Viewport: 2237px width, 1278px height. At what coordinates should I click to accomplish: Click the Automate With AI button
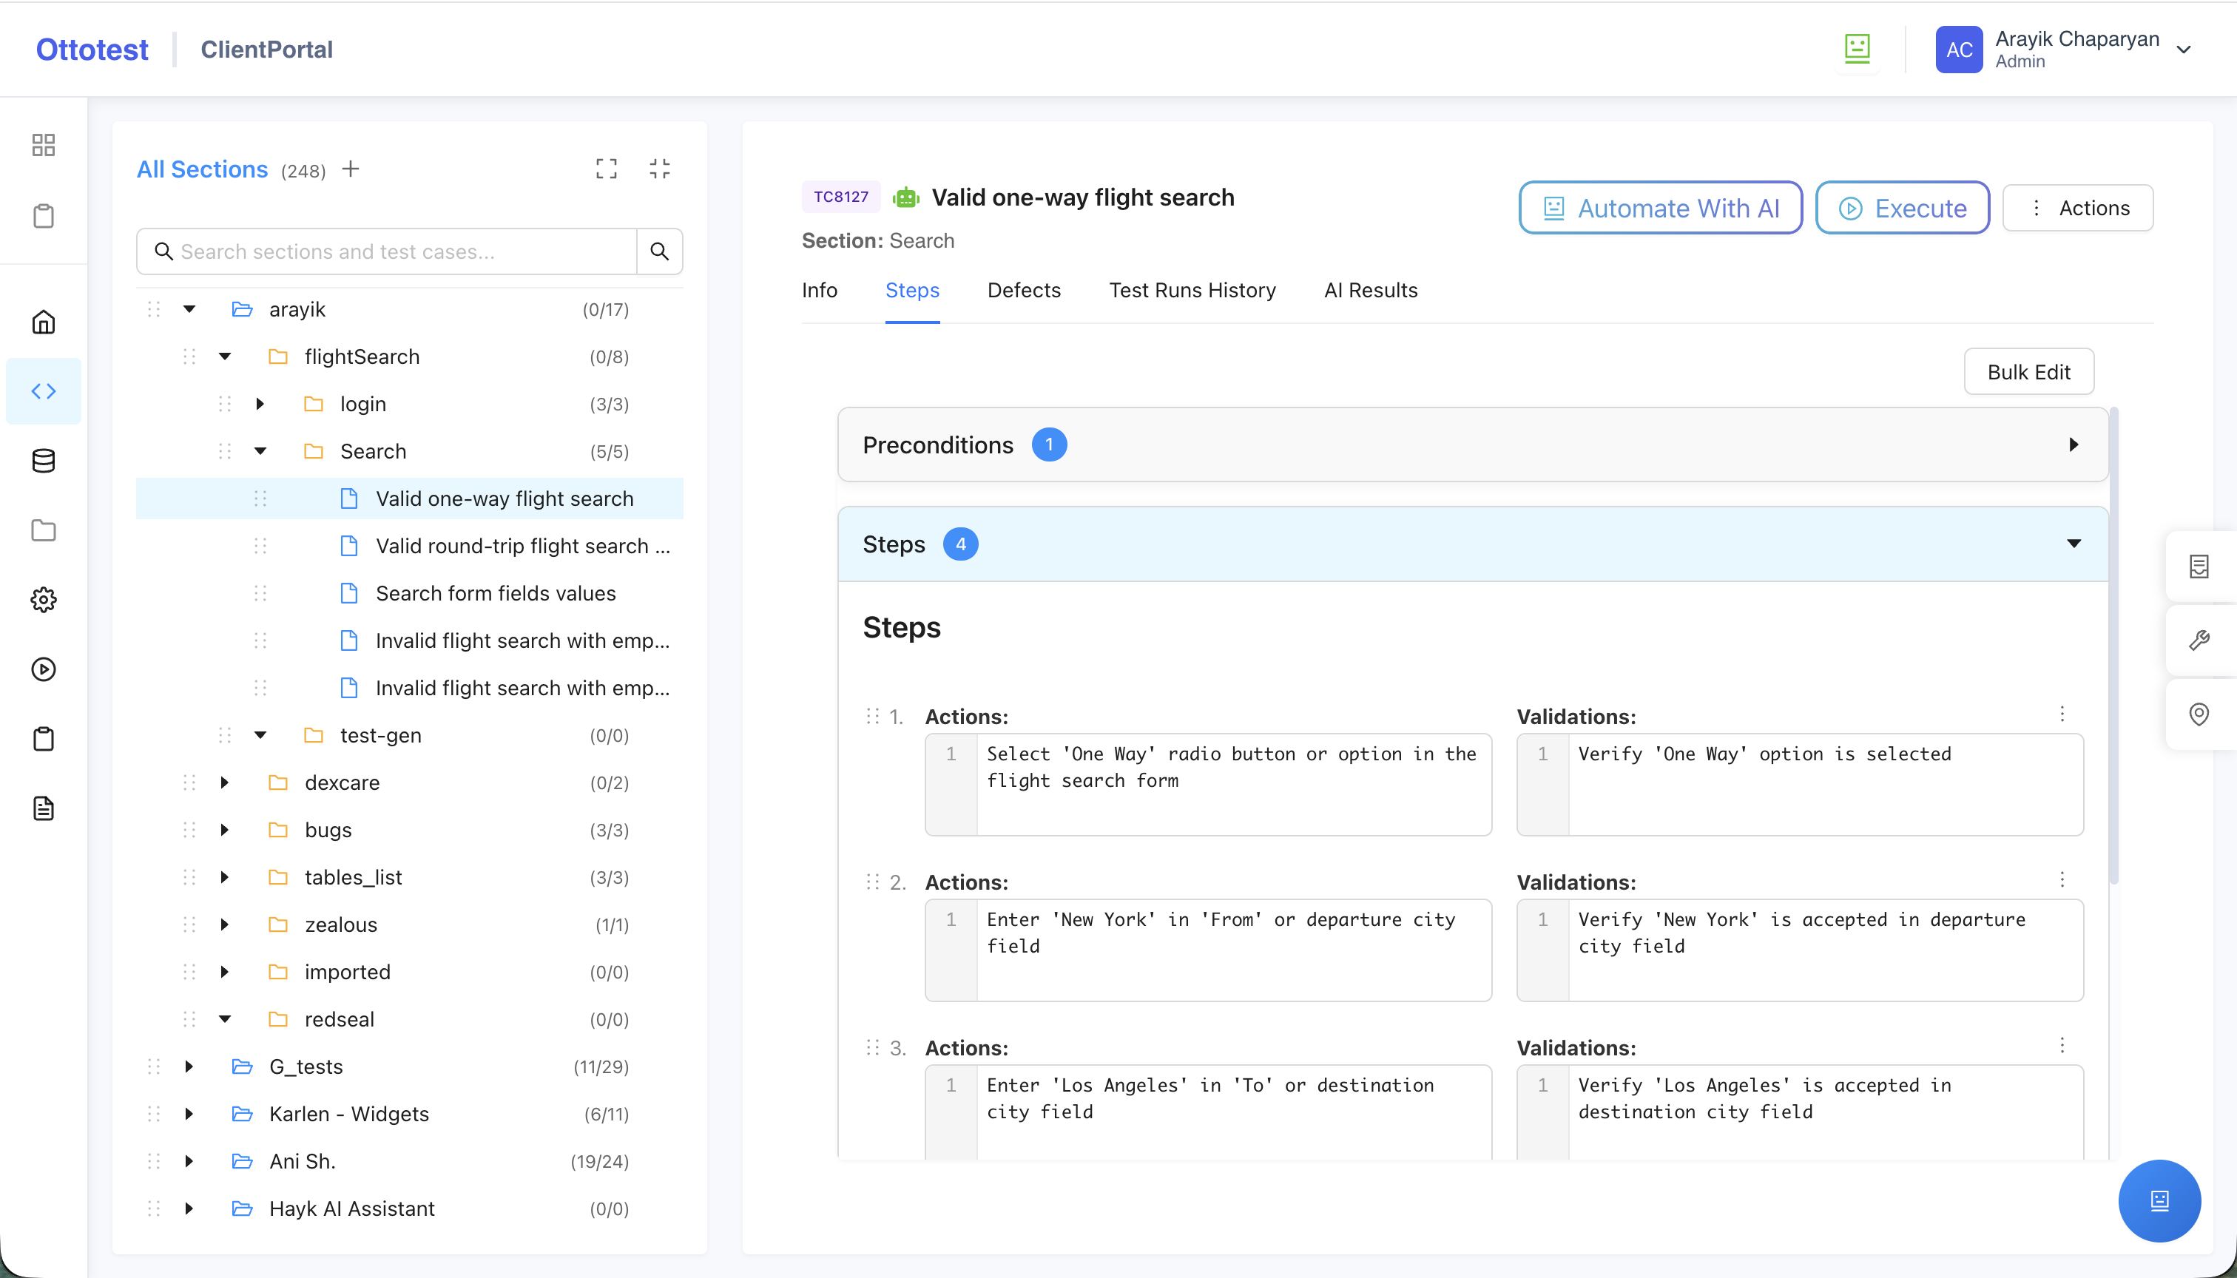click(1660, 208)
